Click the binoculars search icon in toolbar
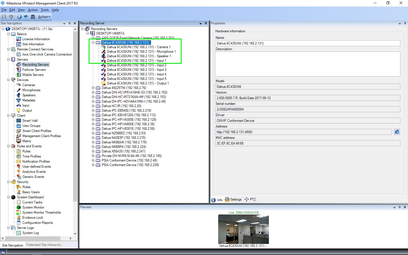Image resolution: width=408 pixels, height=255 pixels. 33,17
